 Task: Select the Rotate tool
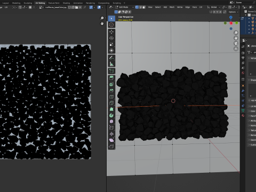click(x=111, y=38)
